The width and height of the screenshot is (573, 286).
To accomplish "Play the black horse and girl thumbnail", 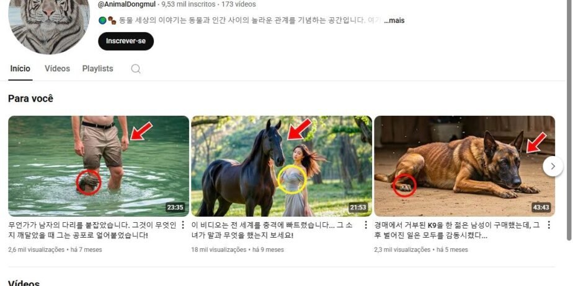I will point(282,166).
